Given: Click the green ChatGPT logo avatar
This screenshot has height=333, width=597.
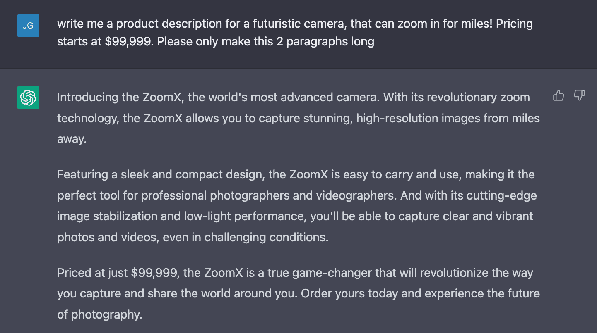Looking at the screenshot, I should [28, 98].
